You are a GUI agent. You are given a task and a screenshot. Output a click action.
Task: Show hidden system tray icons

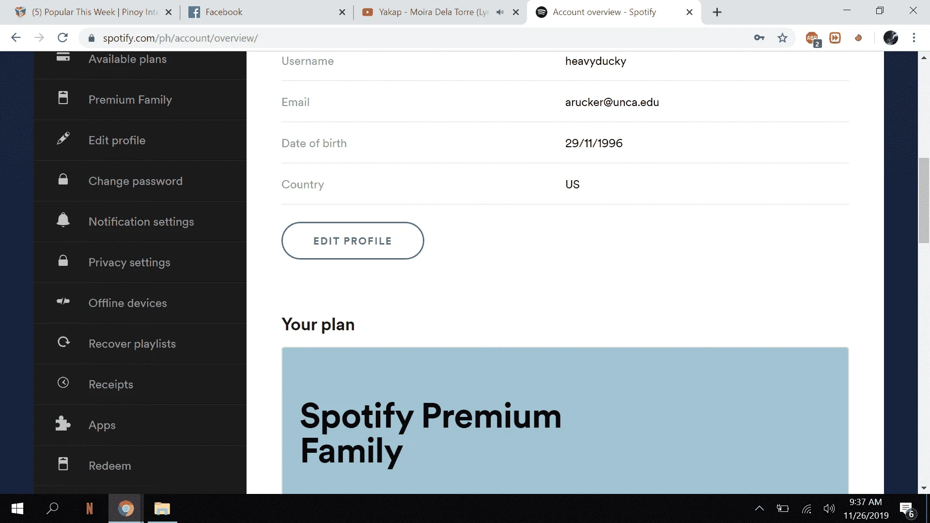tap(759, 508)
